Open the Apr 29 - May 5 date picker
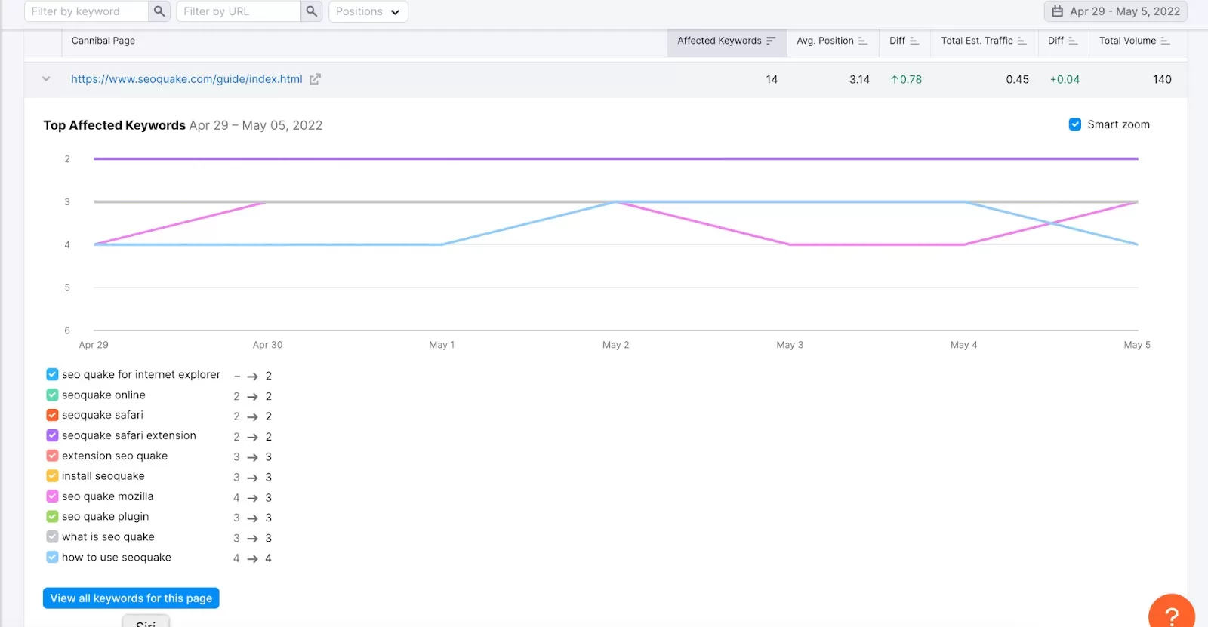The height and width of the screenshot is (627, 1208). (1115, 11)
